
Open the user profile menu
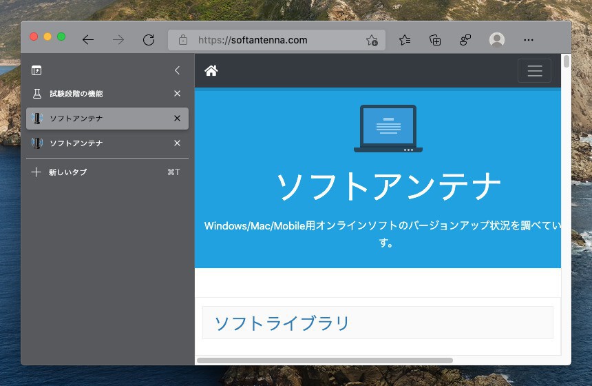497,40
